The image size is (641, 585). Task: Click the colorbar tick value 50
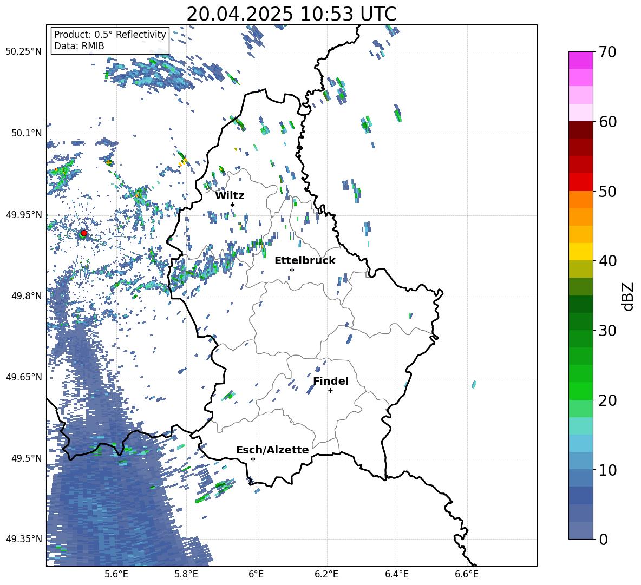click(x=607, y=192)
